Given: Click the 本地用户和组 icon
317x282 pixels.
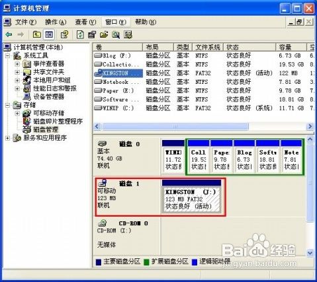Looking at the screenshot, I should coord(27,80).
